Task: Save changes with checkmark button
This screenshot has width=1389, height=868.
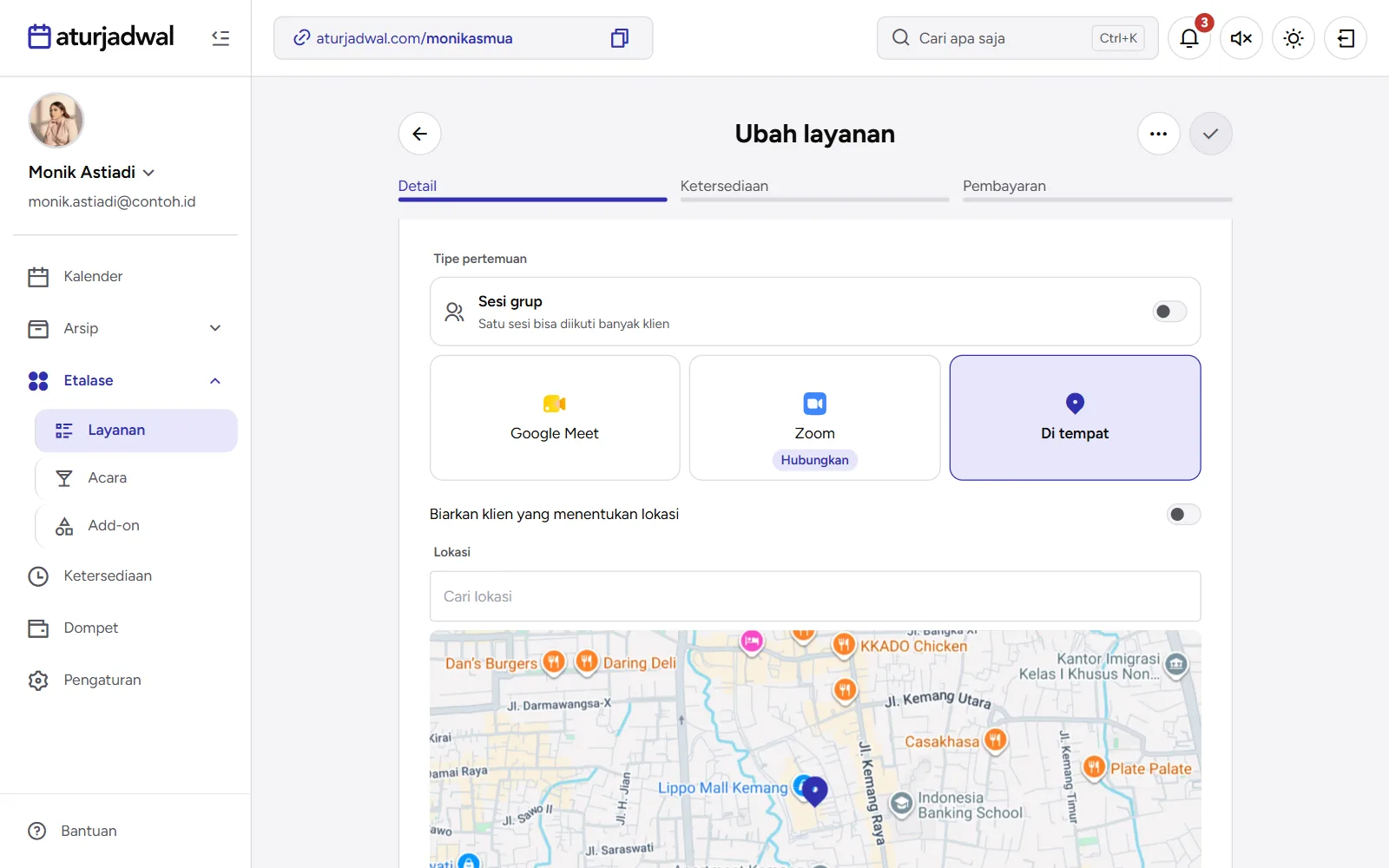Action: coord(1211,134)
